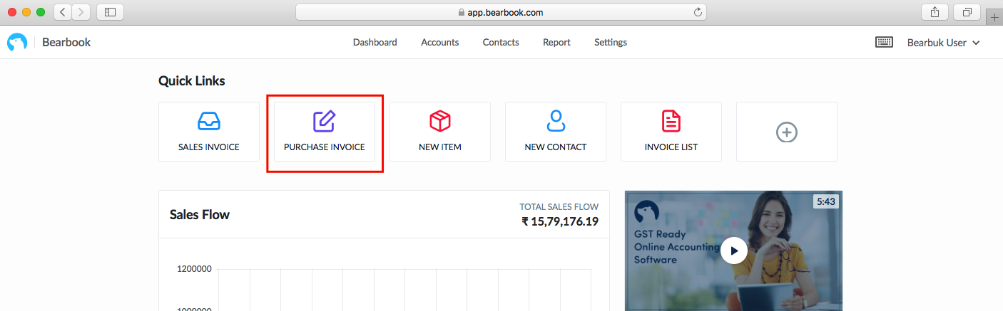Open the New Contact quick link
This screenshot has height=311, width=1003.
556,132
